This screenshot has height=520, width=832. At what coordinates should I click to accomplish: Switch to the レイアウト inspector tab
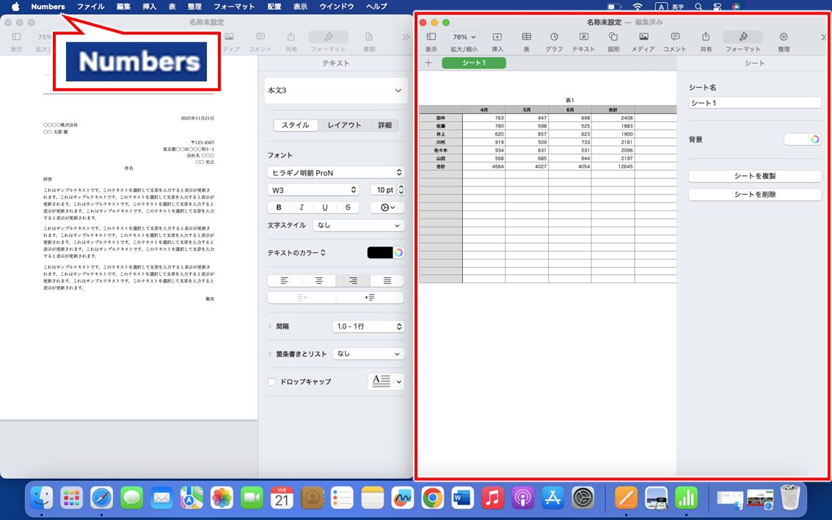click(345, 125)
